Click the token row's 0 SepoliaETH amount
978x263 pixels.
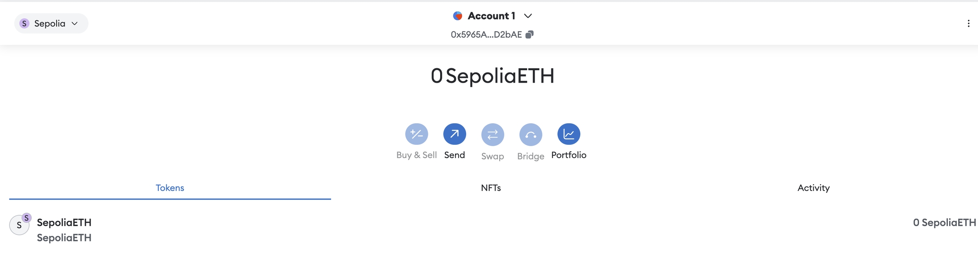point(944,222)
